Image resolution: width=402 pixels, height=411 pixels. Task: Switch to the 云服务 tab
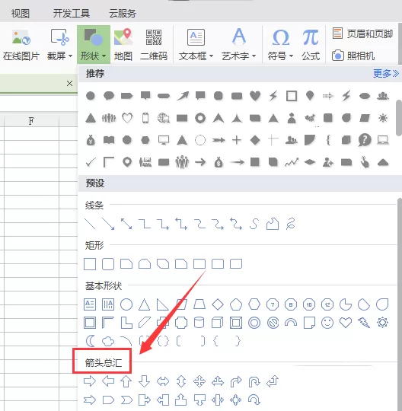point(123,14)
